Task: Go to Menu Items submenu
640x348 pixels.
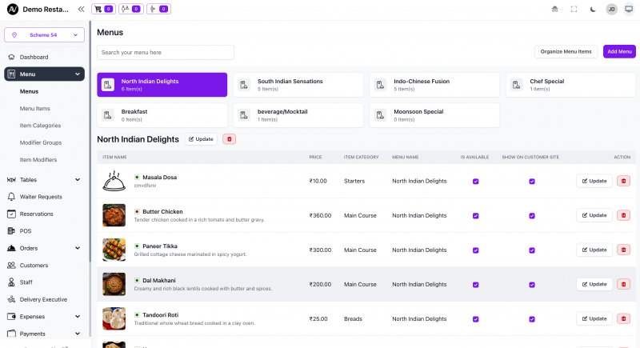Action: 34,109
